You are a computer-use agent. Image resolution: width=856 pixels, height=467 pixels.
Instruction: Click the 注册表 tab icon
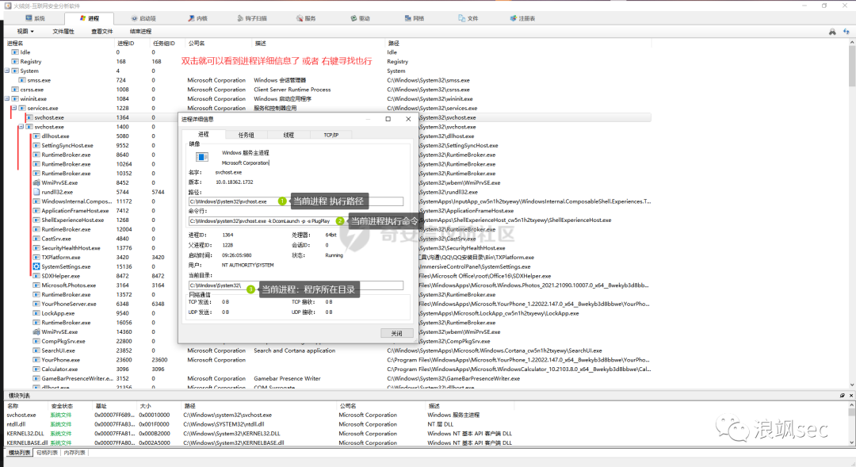click(513, 18)
